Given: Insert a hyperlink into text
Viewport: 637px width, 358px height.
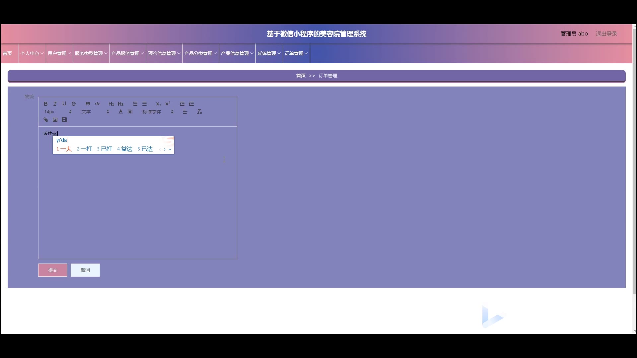Looking at the screenshot, I should click(x=46, y=120).
